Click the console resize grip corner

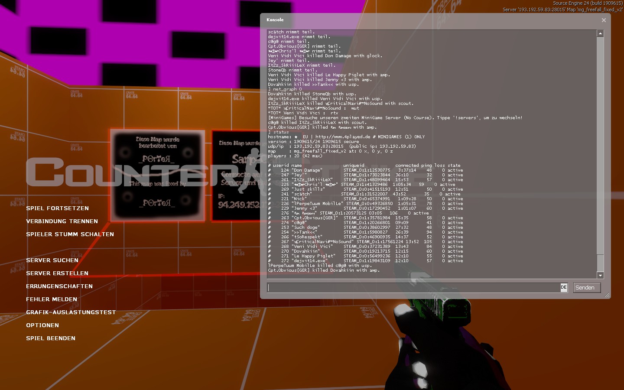(607, 295)
